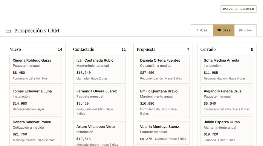The width and height of the screenshot is (263, 146).
Task: Click the Nuevo count 14
Action: (60, 49)
